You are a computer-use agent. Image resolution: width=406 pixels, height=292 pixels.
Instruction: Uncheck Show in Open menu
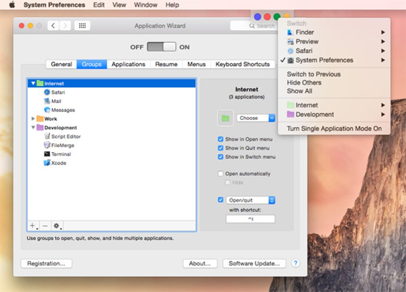point(221,139)
